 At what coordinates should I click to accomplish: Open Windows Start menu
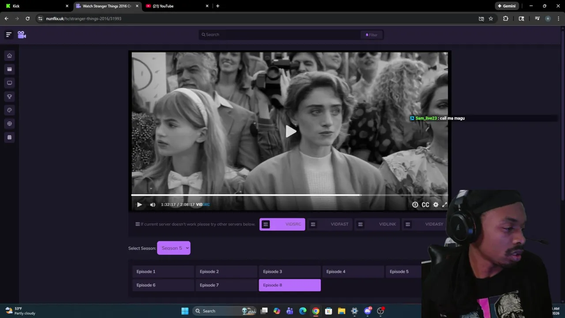click(185, 311)
